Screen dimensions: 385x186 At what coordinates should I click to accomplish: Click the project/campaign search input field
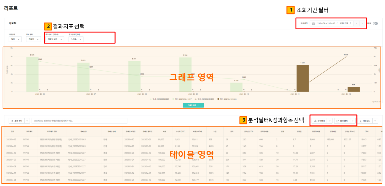(79, 121)
